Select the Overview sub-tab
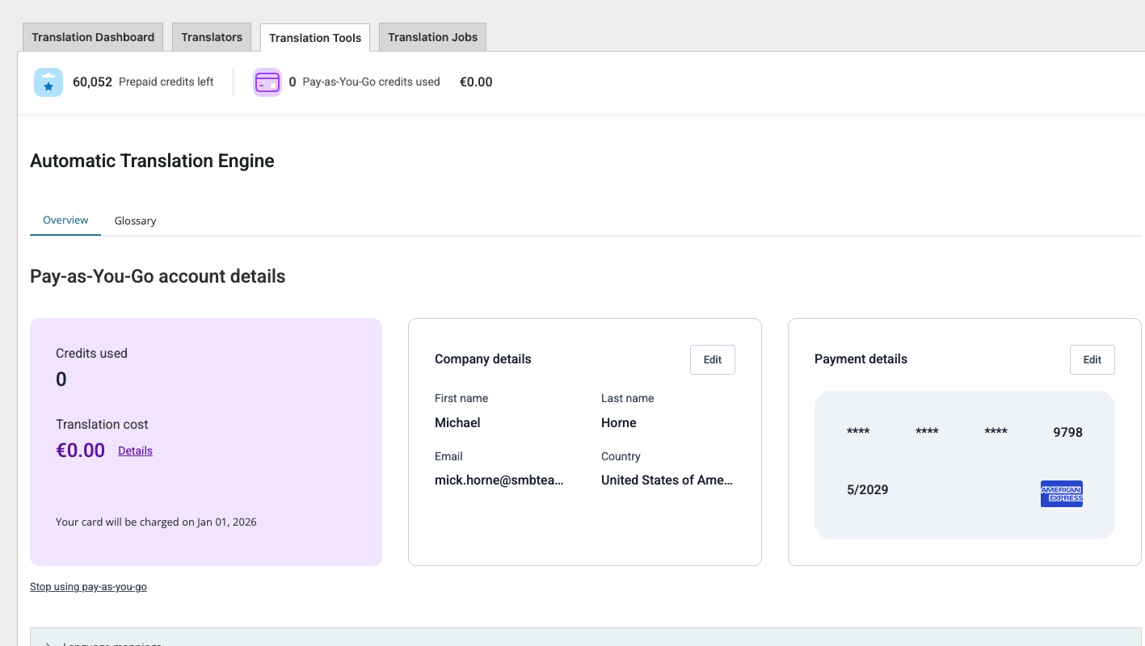This screenshot has width=1145, height=646. pos(65,220)
